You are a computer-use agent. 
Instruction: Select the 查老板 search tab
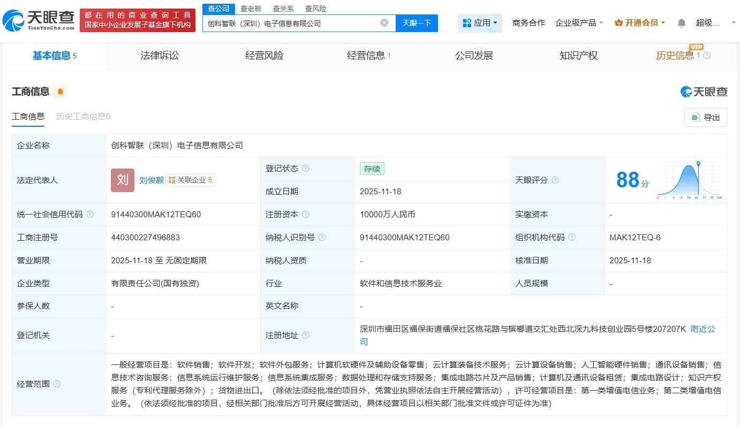tap(251, 9)
